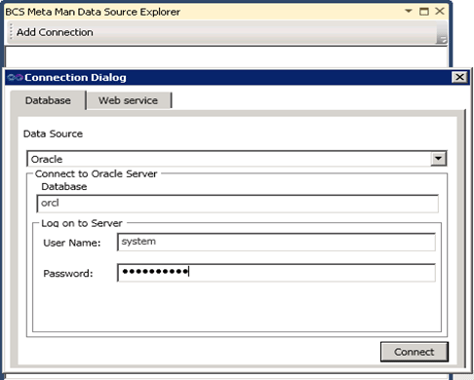Focus the User Name field with system
The width and height of the screenshot is (474, 380).
pos(276,242)
